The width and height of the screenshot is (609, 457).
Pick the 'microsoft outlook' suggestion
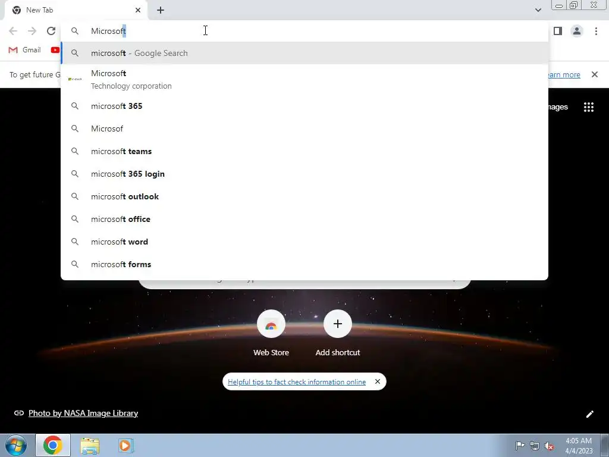(x=304, y=196)
